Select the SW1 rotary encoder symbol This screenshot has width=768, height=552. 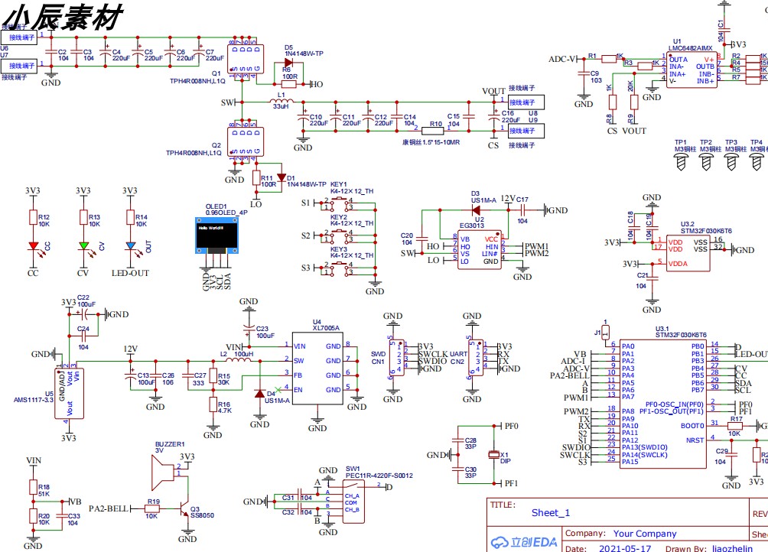point(353,502)
